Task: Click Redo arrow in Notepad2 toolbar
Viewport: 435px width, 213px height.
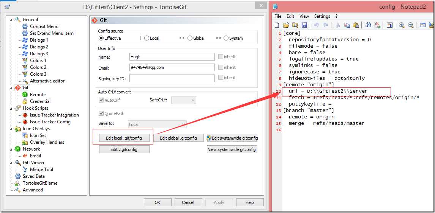Action: 326,25
